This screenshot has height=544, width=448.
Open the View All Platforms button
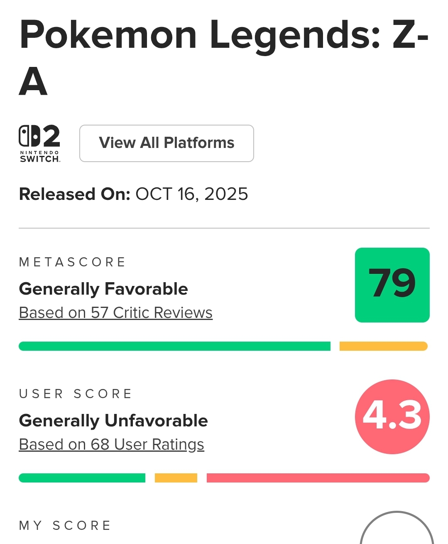click(x=166, y=143)
